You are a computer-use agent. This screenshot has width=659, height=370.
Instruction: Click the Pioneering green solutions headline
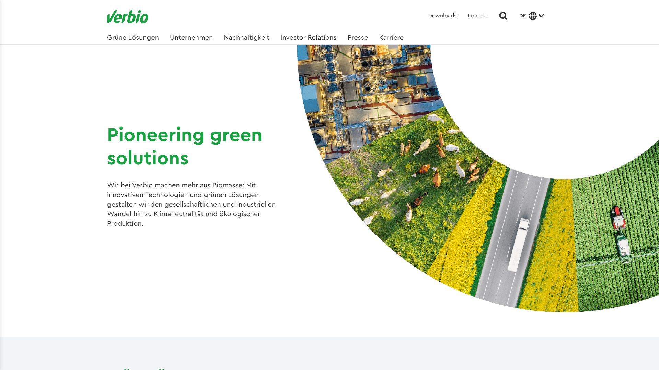184,146
